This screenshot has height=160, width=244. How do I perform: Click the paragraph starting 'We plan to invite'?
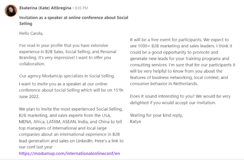[71, 128]
